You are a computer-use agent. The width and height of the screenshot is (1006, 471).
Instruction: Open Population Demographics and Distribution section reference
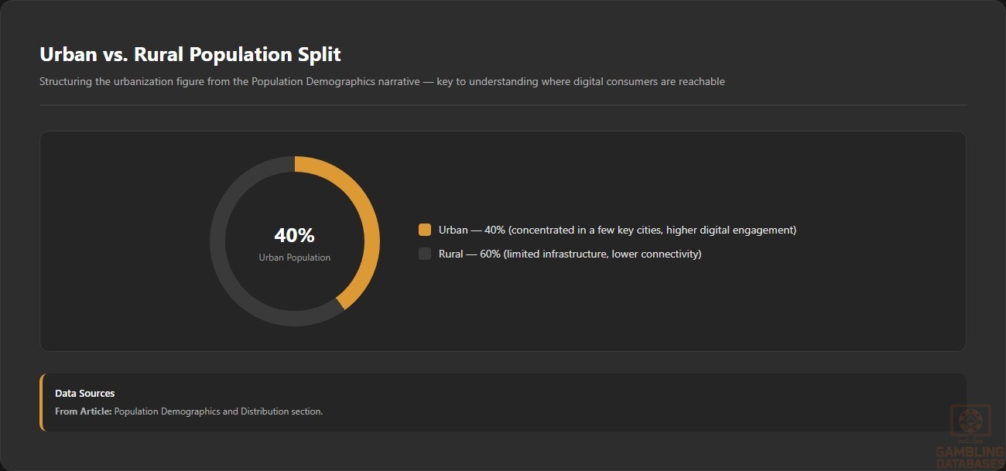coord(218,411)
